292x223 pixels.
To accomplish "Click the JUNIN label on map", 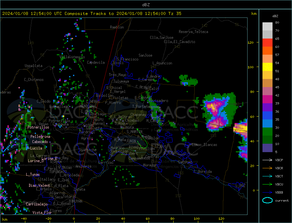I will coord(131,141).
